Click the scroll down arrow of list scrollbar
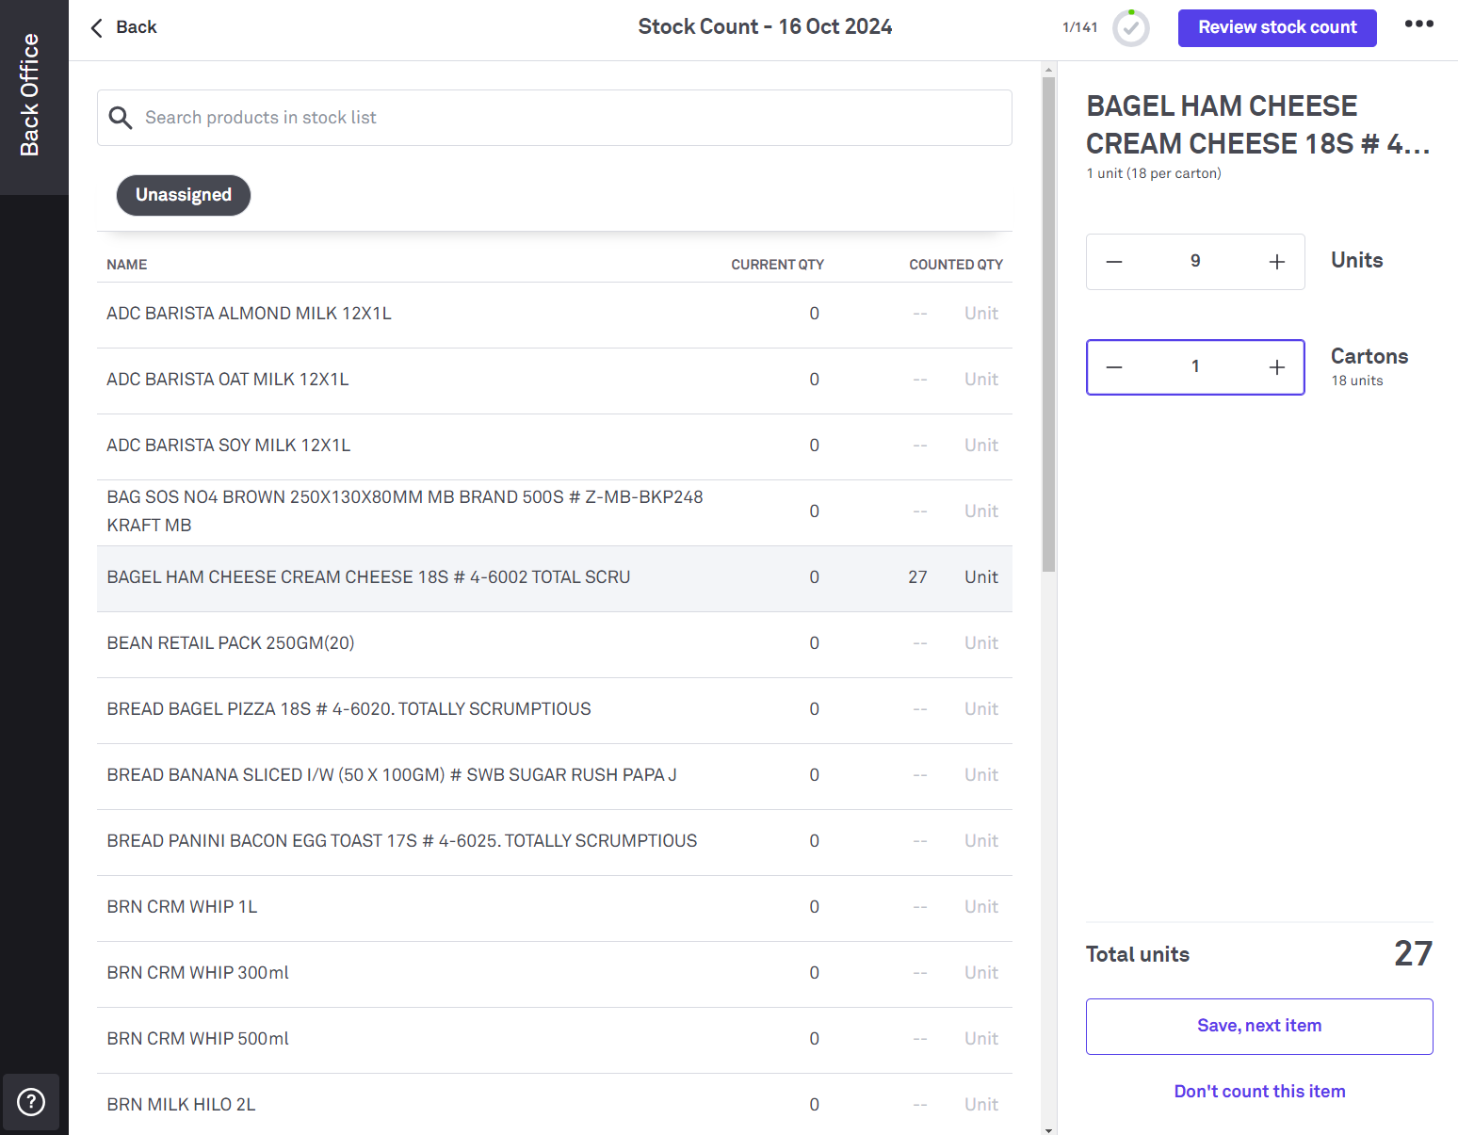 click(1048, 1128)
